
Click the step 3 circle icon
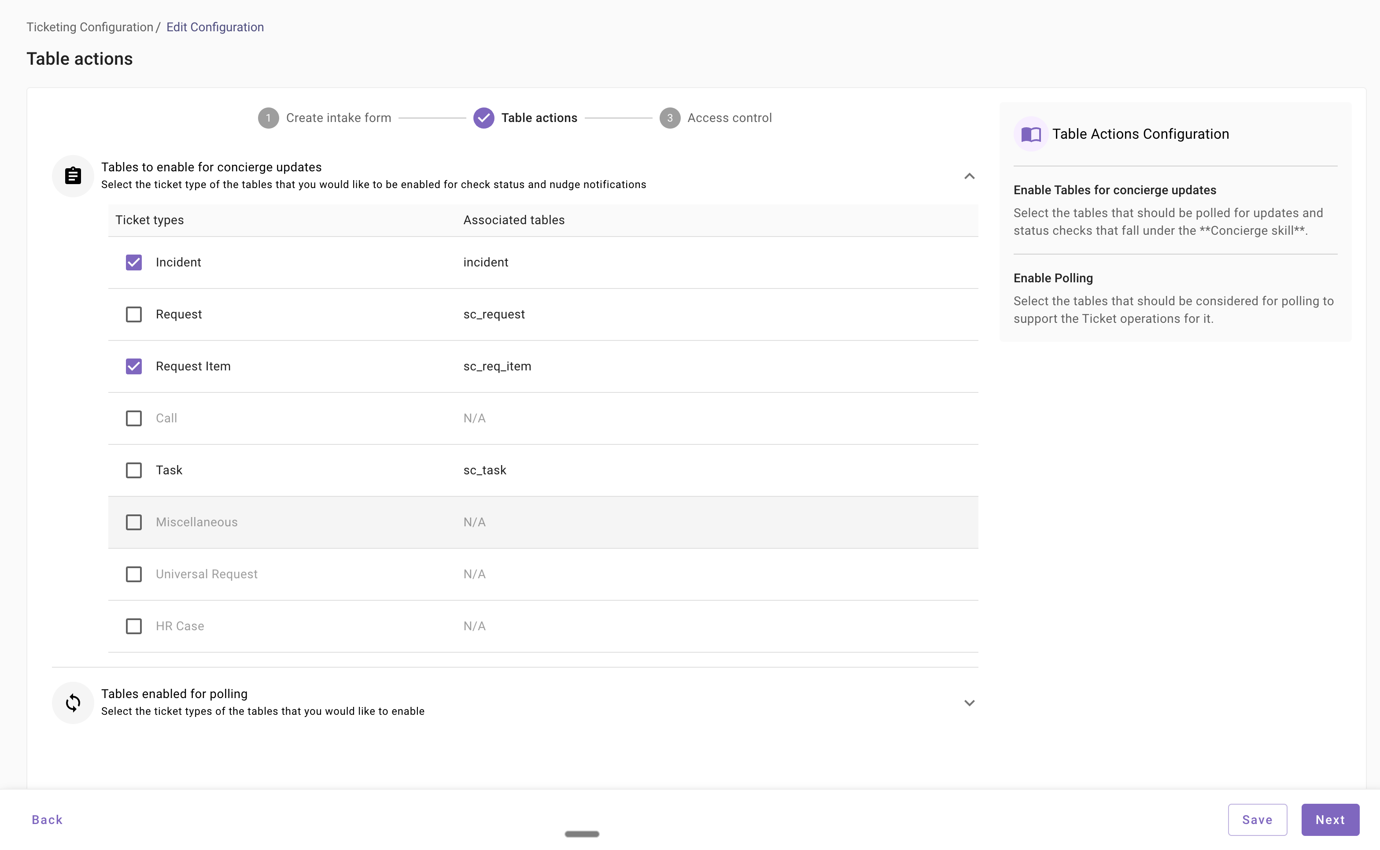(670, 118)
